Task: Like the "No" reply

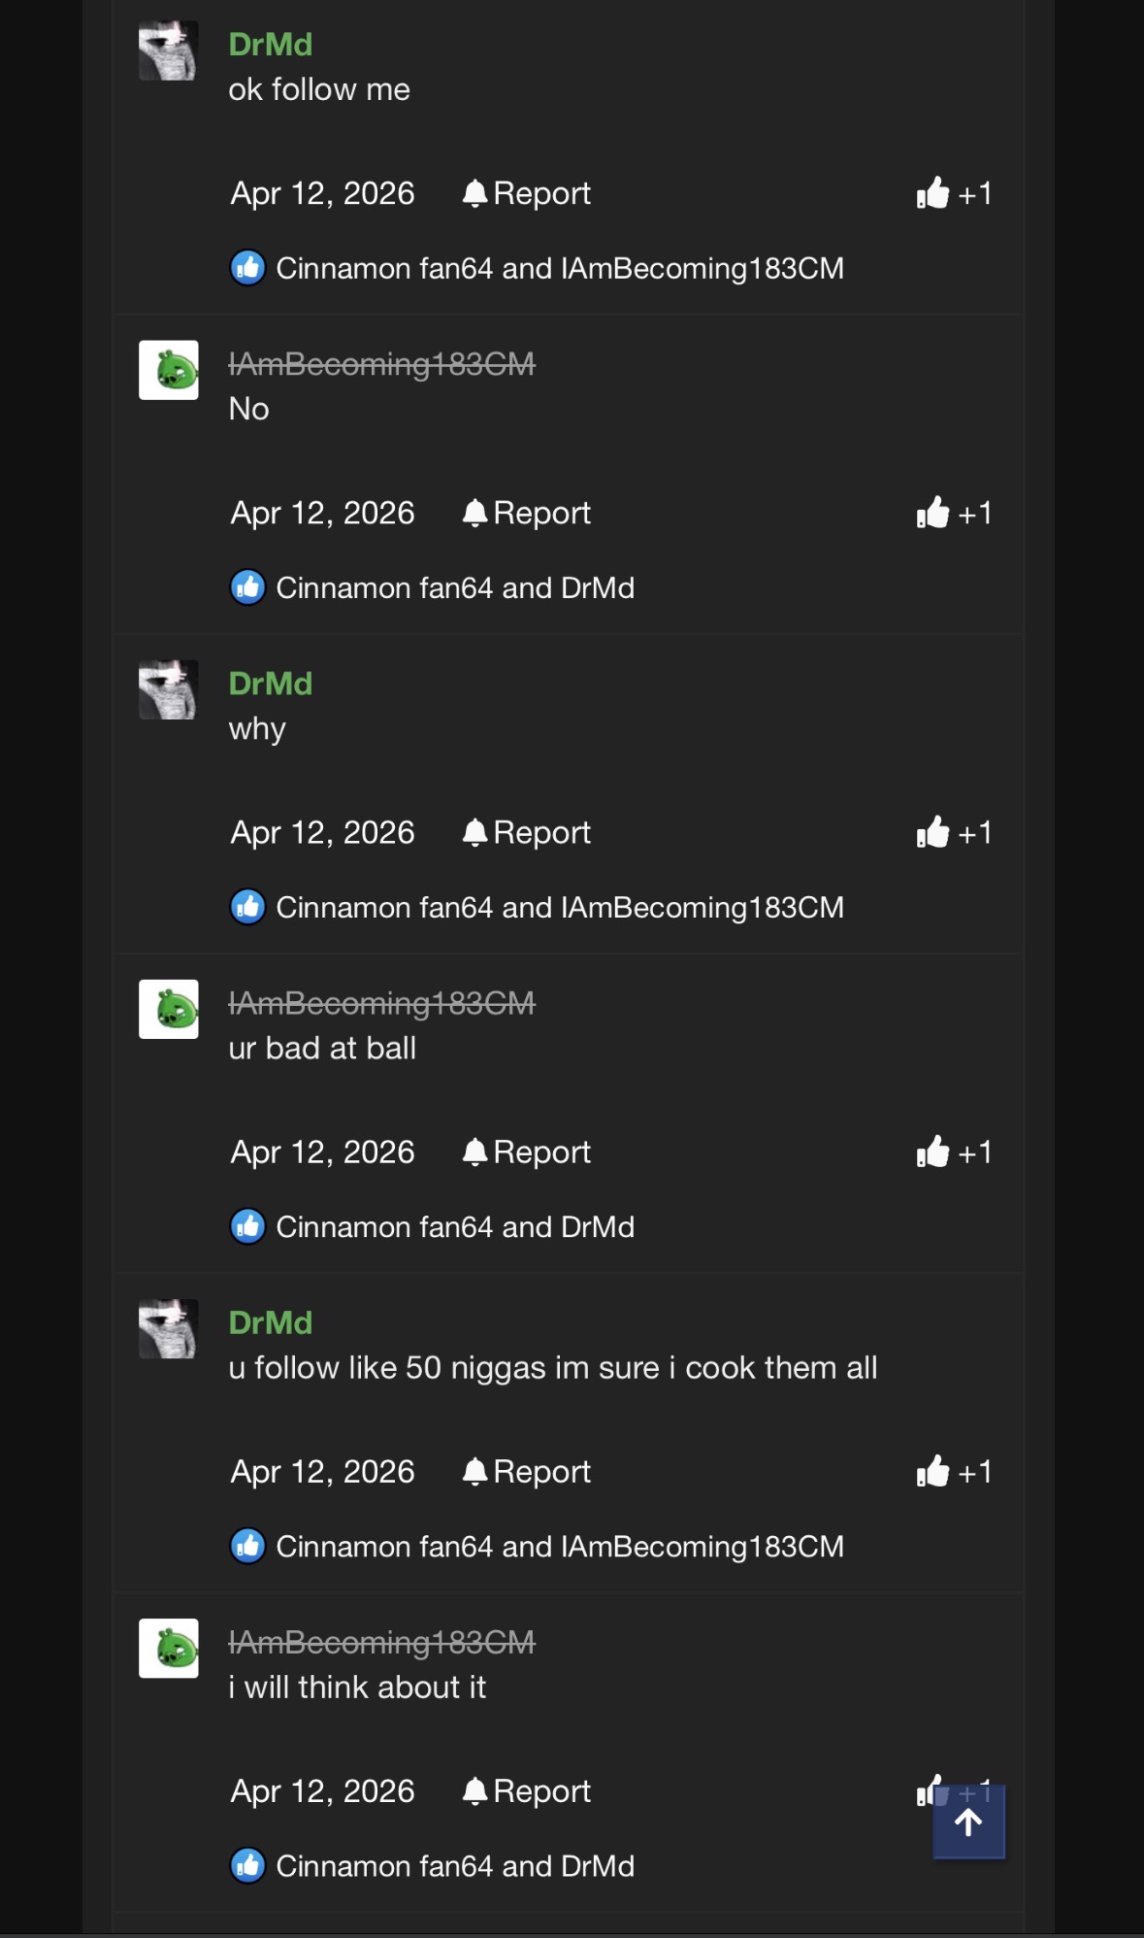Action: [x=954, y=513]
